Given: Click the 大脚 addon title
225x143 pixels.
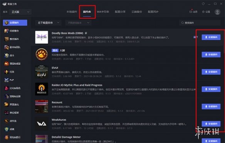Looking at the screenshot, I should 62,51.
